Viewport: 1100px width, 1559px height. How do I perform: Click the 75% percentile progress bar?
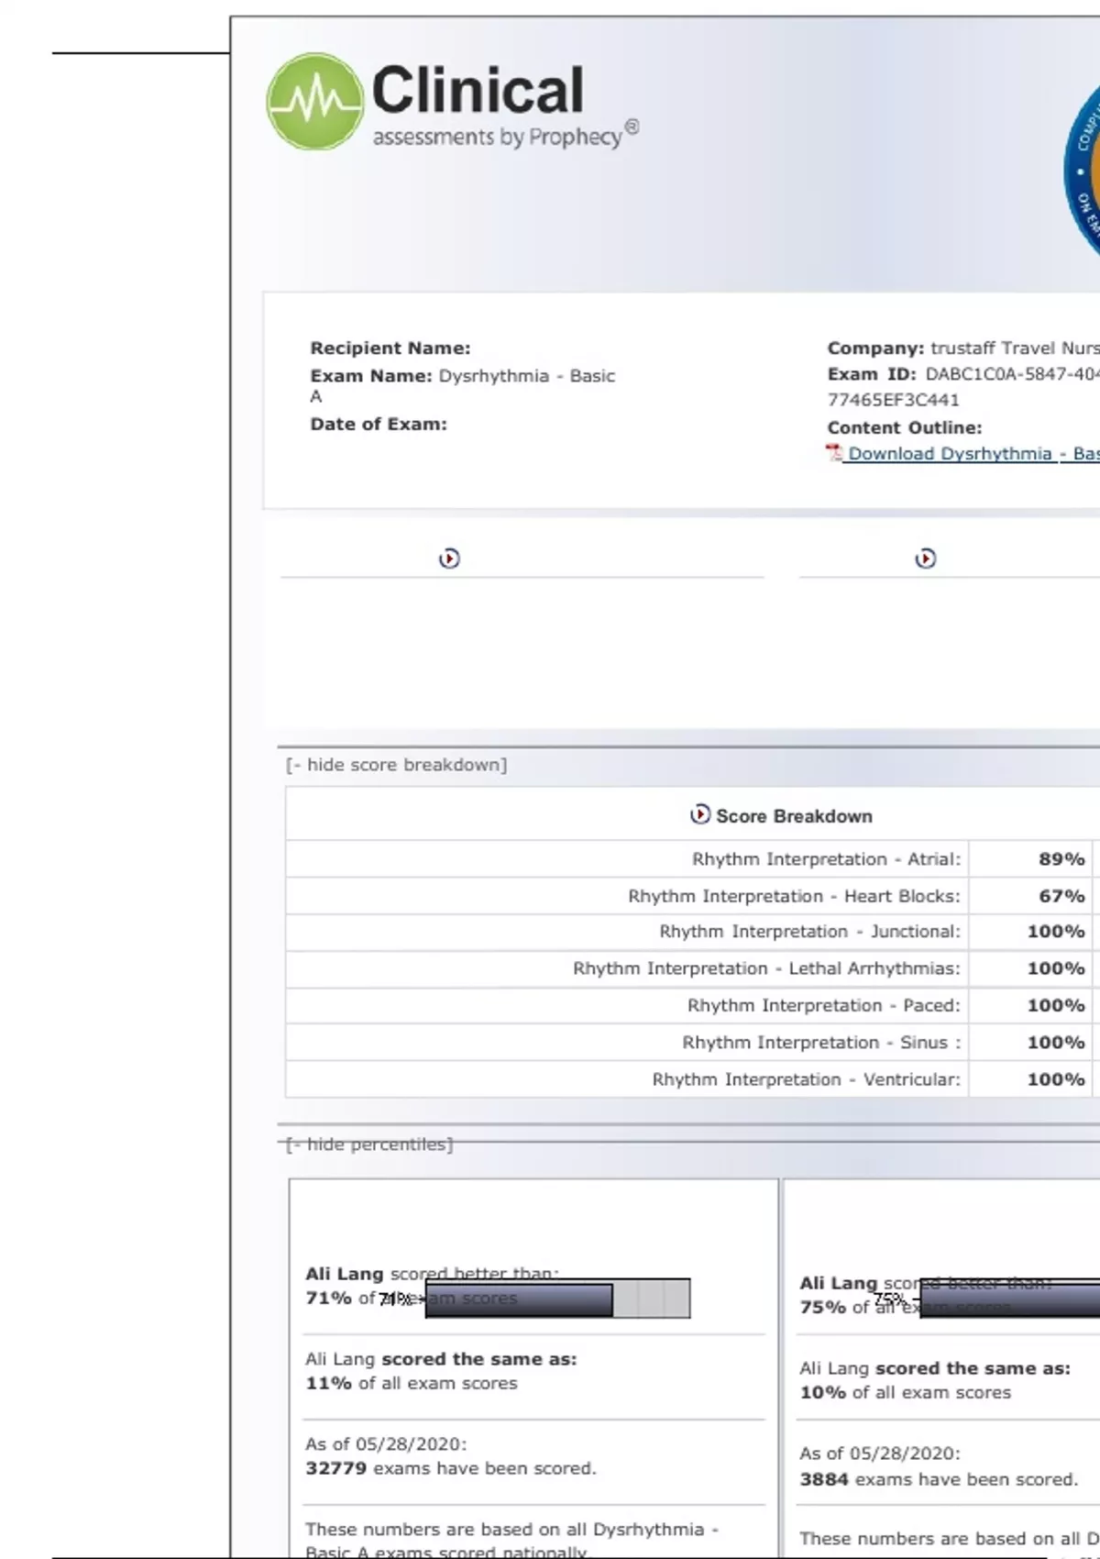(1008, 1300)
